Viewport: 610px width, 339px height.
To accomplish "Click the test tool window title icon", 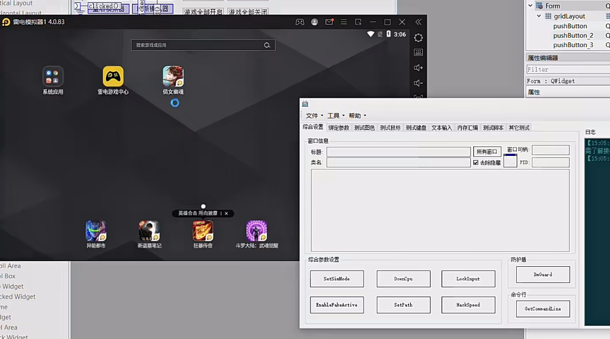I will pos(305,104).
